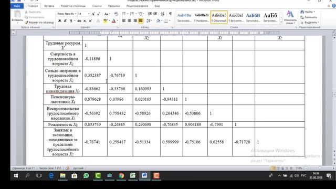This screenshot has height=189, width=336.
Task: Apply yellow text highlight color
Action: [105, 21]
